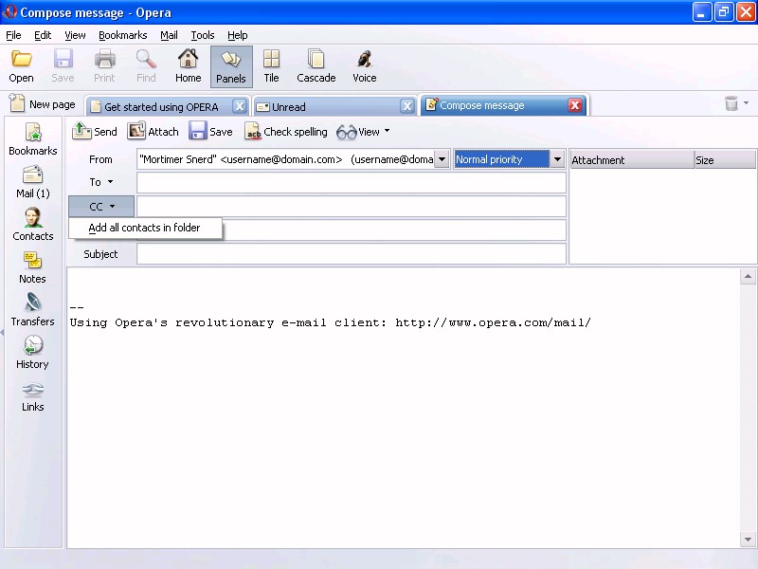The height and width of the screenshot is (569, 758).
Task: Open the Bookmarks panel
Action: pos(33,138)
